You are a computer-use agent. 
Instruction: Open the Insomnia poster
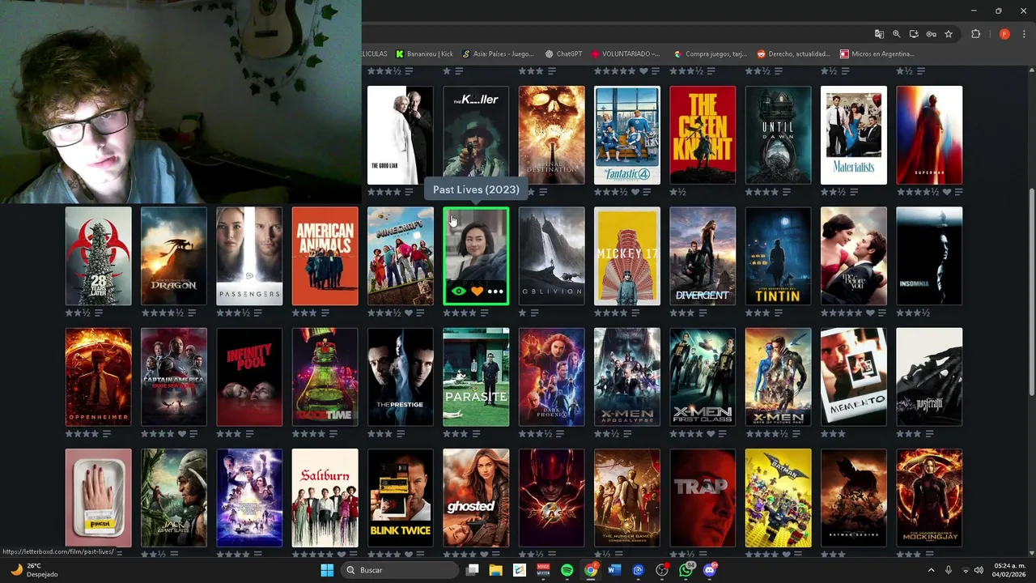[x=929, y=256]
